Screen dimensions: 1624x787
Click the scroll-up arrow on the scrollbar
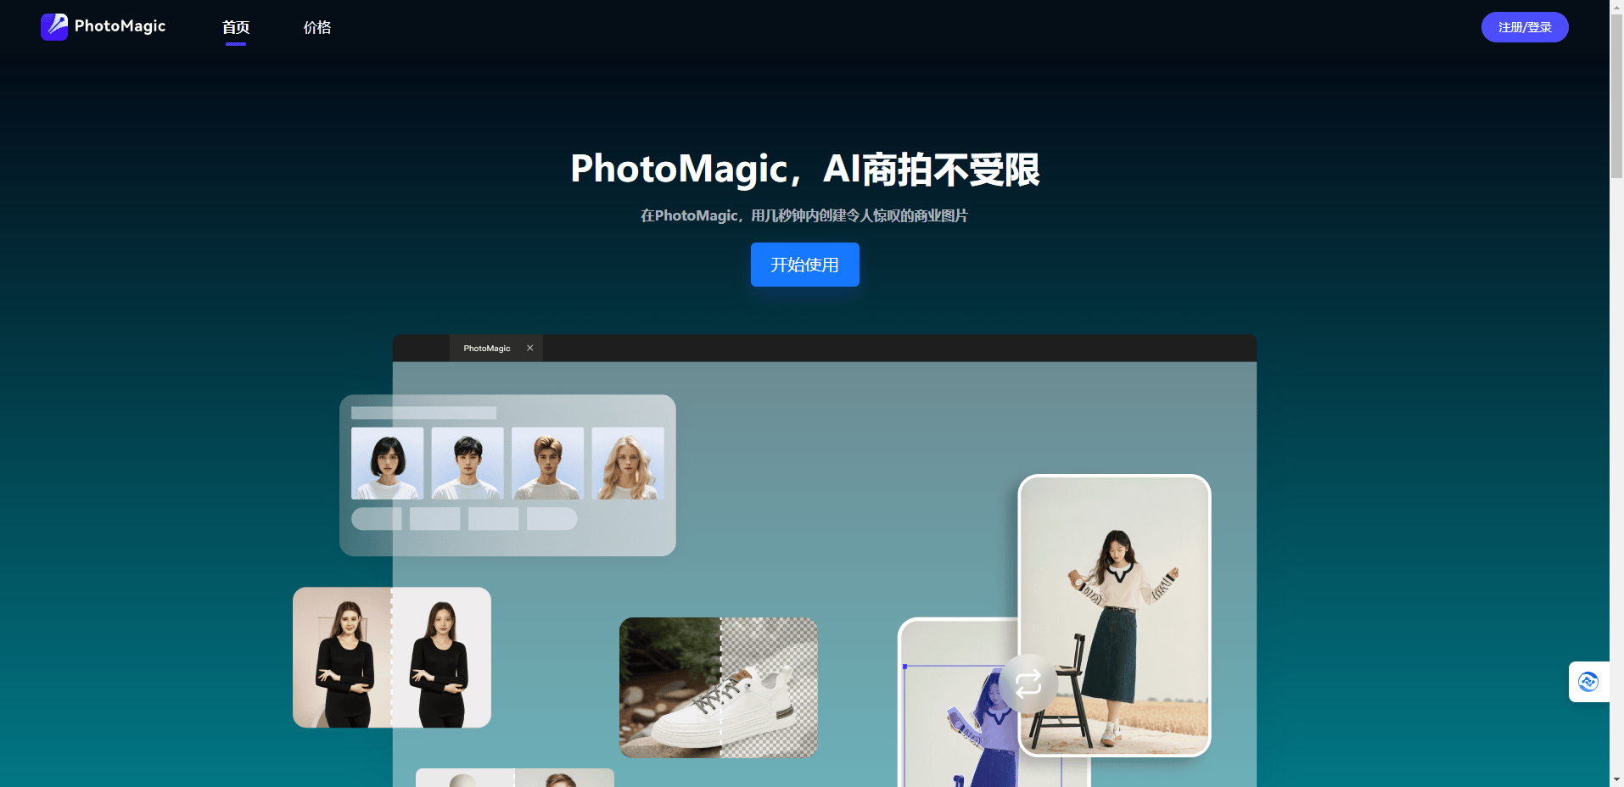tap(1616, 7)
